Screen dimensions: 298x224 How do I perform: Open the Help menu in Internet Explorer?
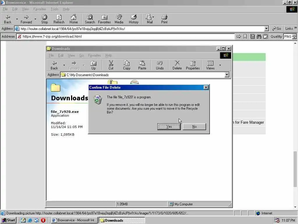66,9
